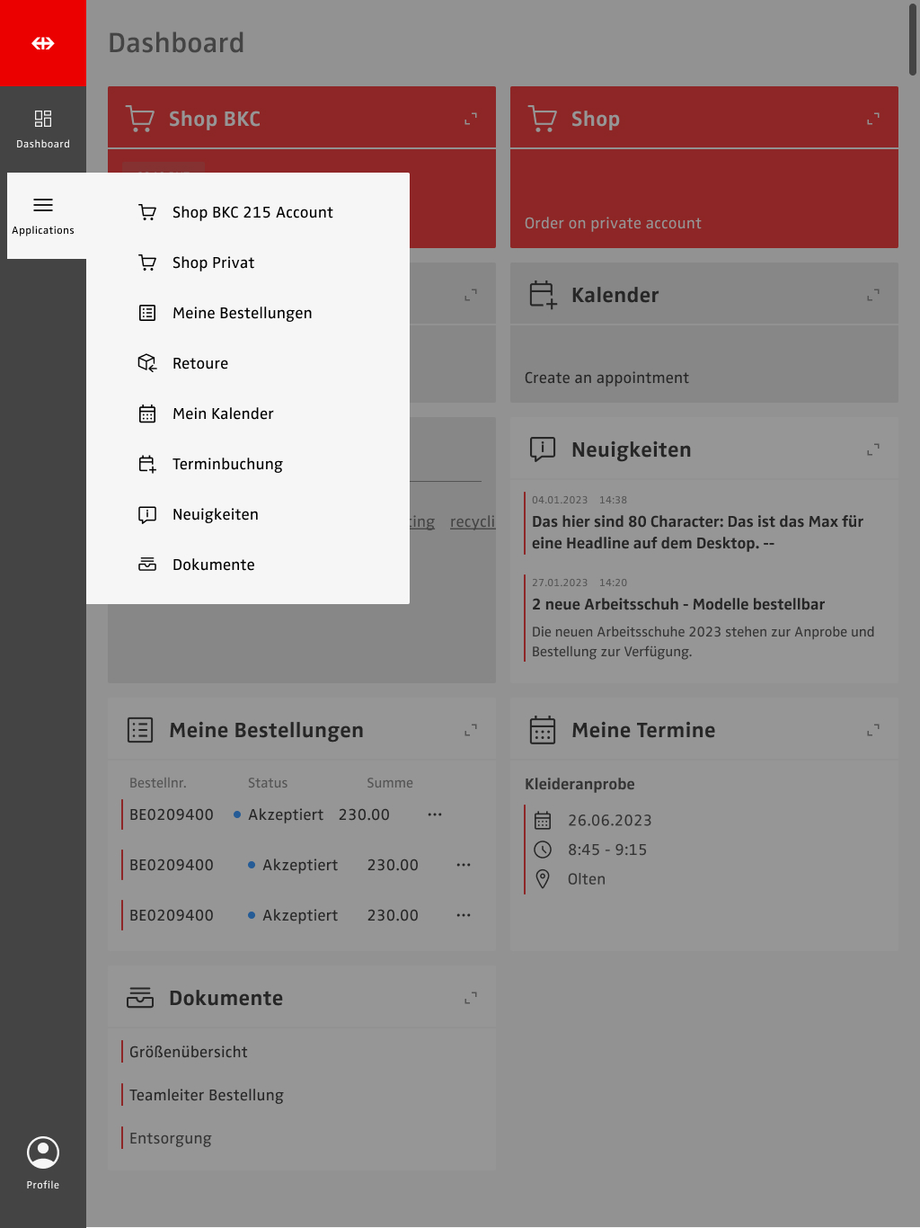Expand the Shop BKC widget
This screenshot has width=920, height=1228.
tap(471, 119)
